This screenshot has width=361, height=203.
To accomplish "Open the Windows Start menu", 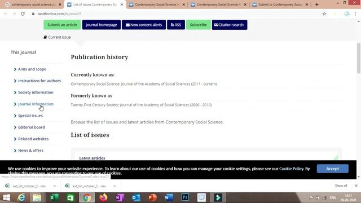I will pos(6,197).
